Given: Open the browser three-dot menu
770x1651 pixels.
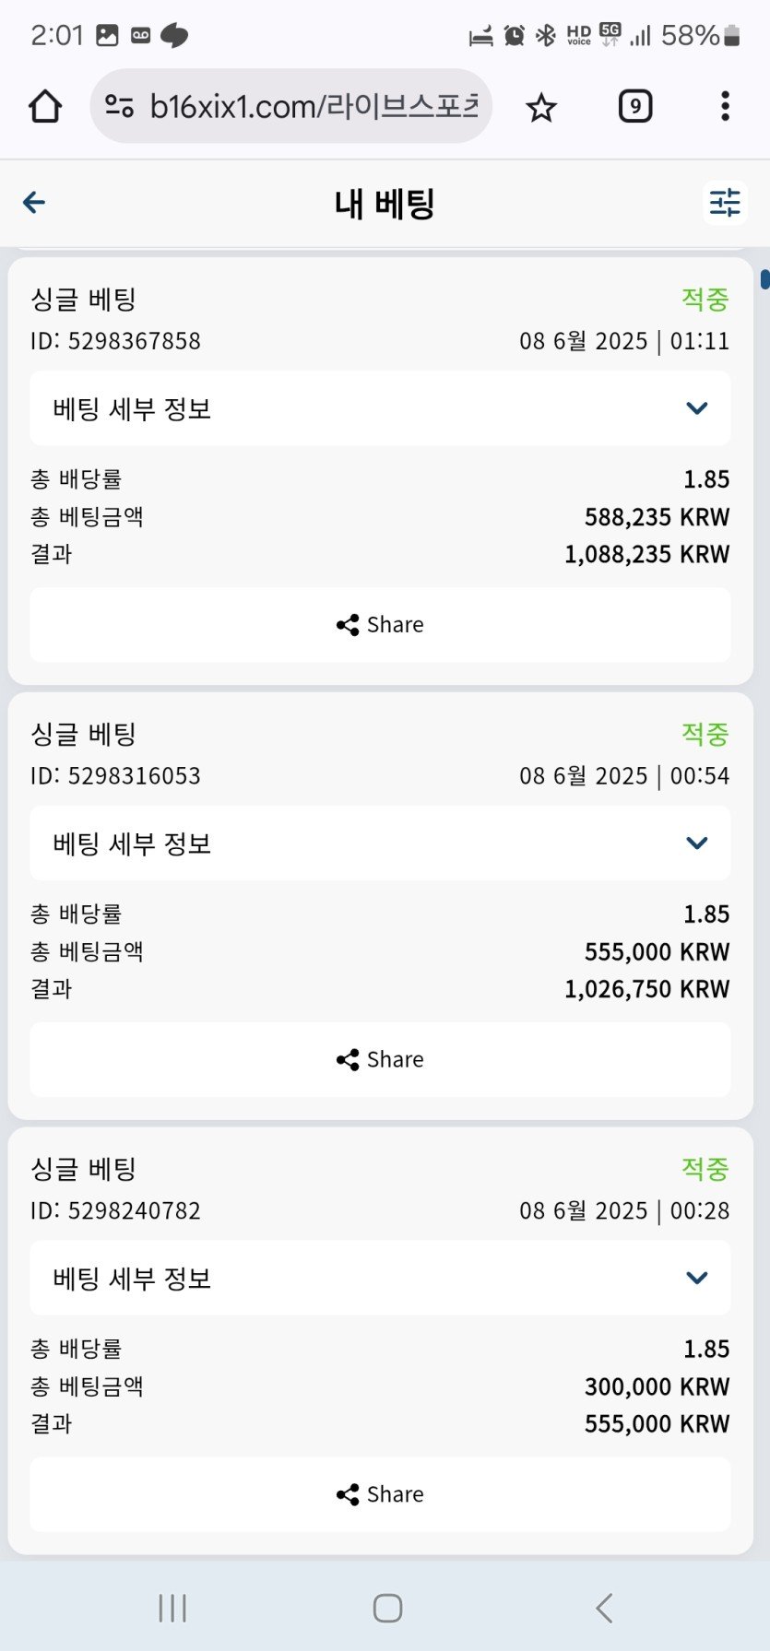Looking at the screenshot, I should coord(726,107).
